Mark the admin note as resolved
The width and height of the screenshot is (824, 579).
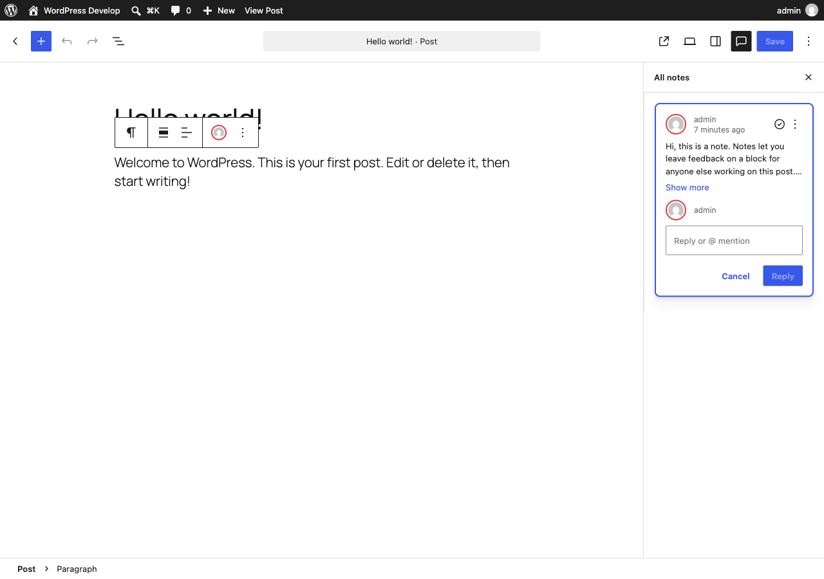pos(780,124)
